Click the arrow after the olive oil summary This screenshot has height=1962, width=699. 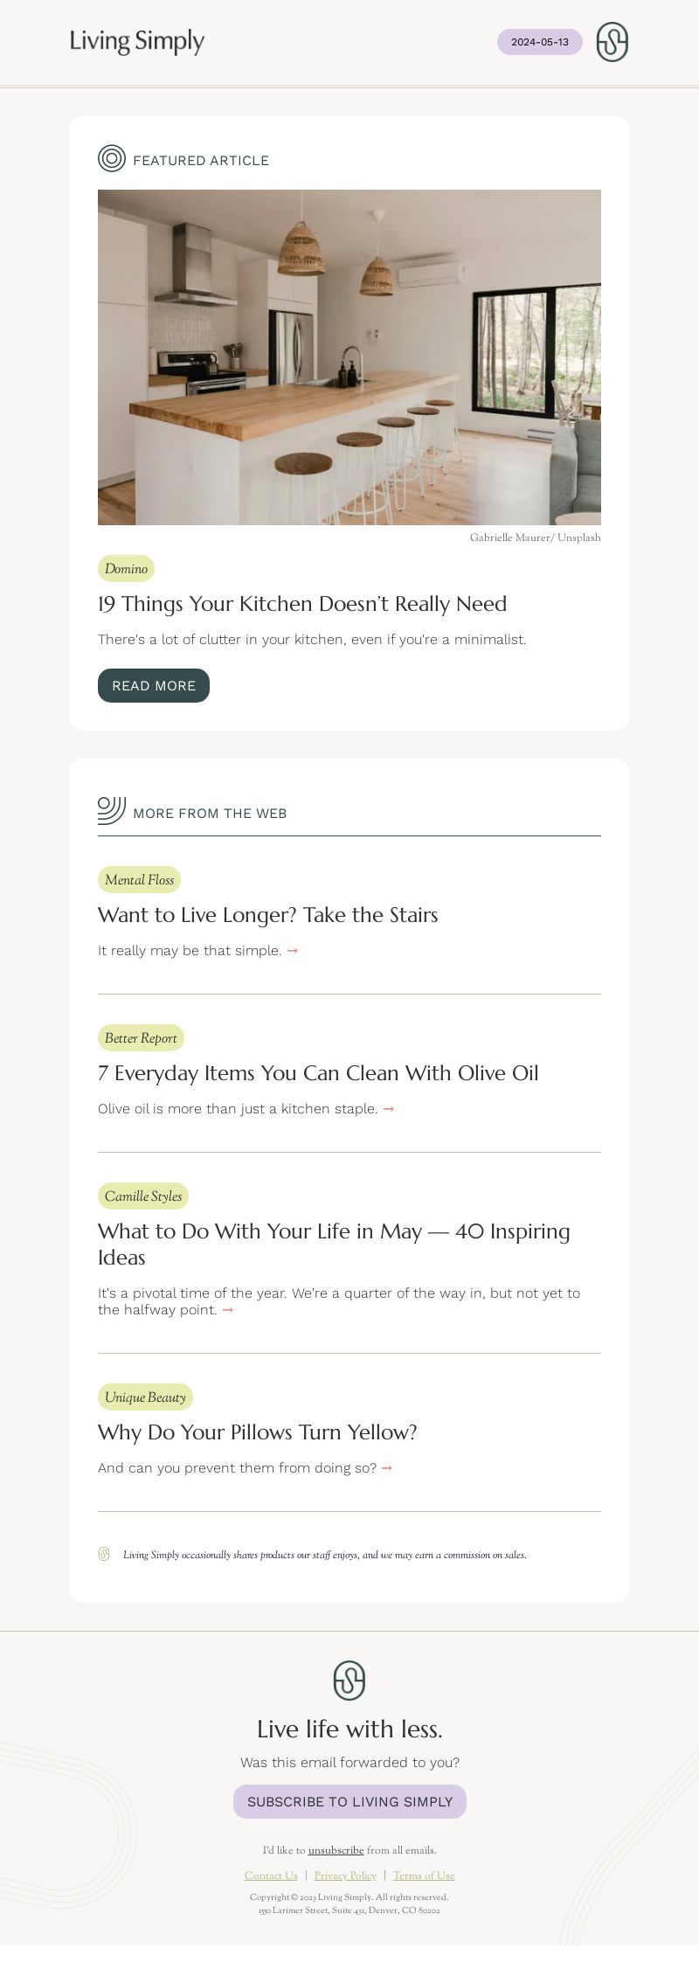pos(389,1109)
